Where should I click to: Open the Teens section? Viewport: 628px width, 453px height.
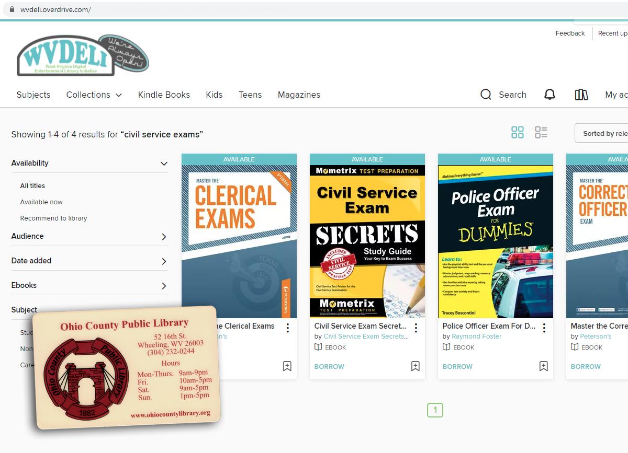(x=250, y=95)
